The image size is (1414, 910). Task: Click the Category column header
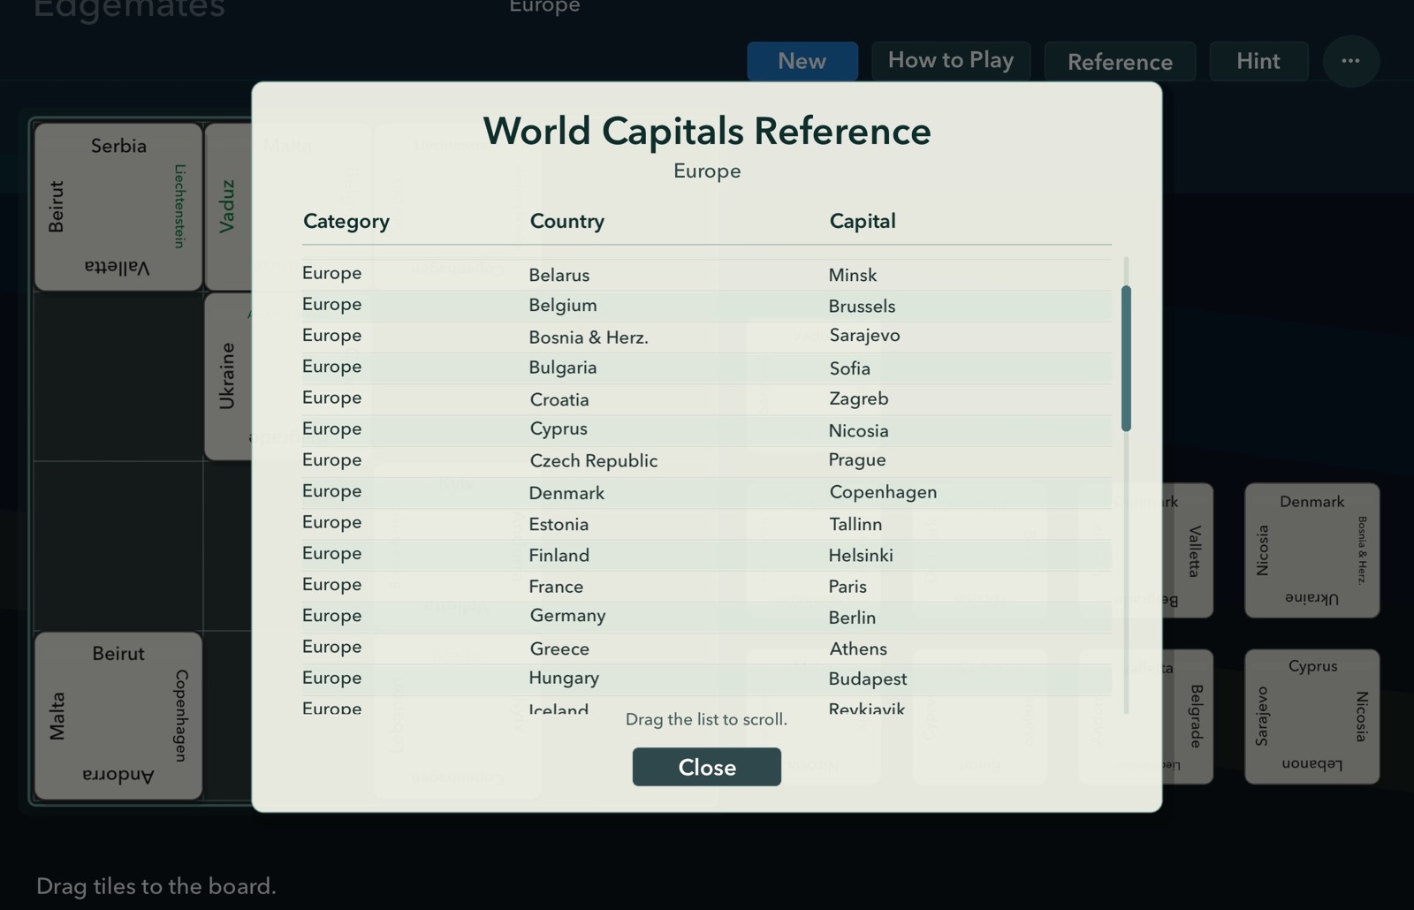pyautogui.click(x=346, y=222)
